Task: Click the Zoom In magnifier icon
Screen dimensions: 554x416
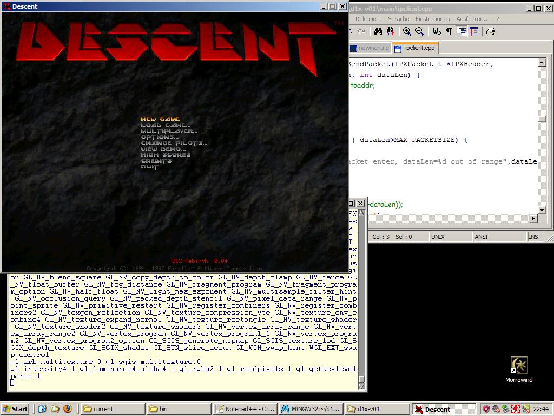Action: [407, 31]
